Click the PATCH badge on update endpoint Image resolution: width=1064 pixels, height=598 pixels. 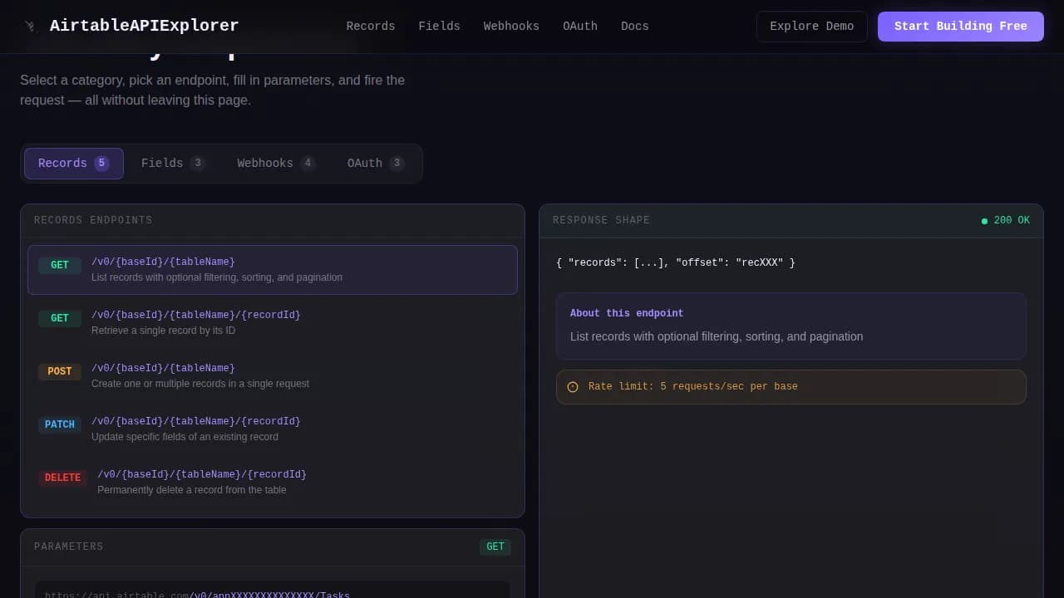point(59,424)
